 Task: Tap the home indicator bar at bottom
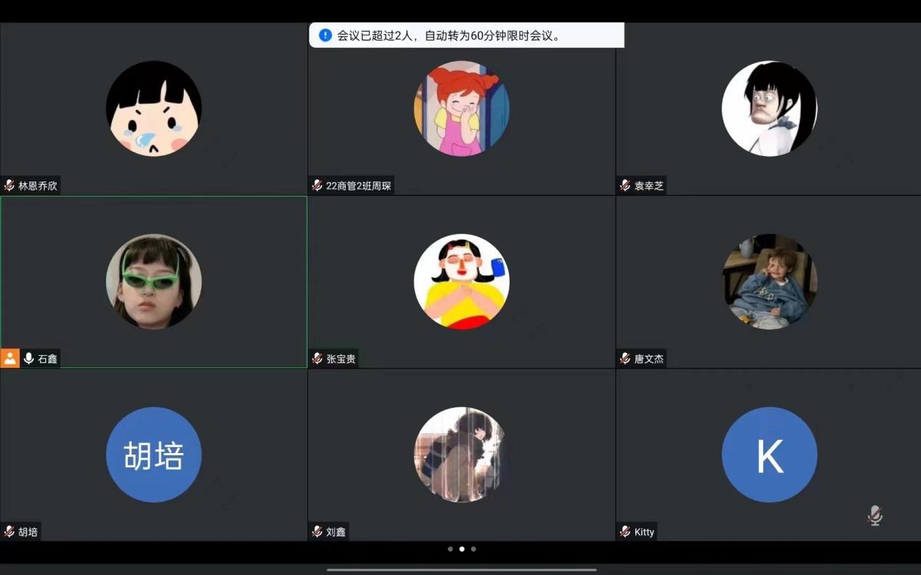[461, 569]
